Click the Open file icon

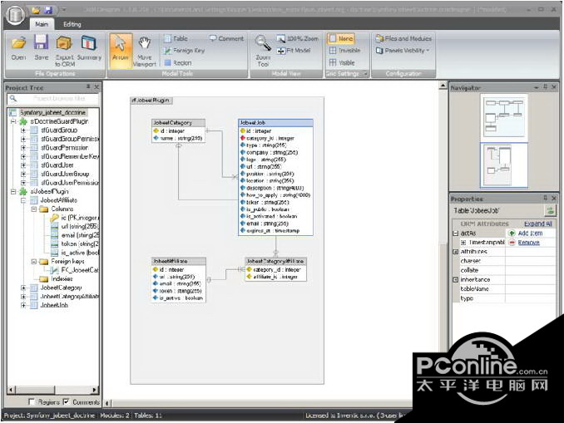coord(18,47)
